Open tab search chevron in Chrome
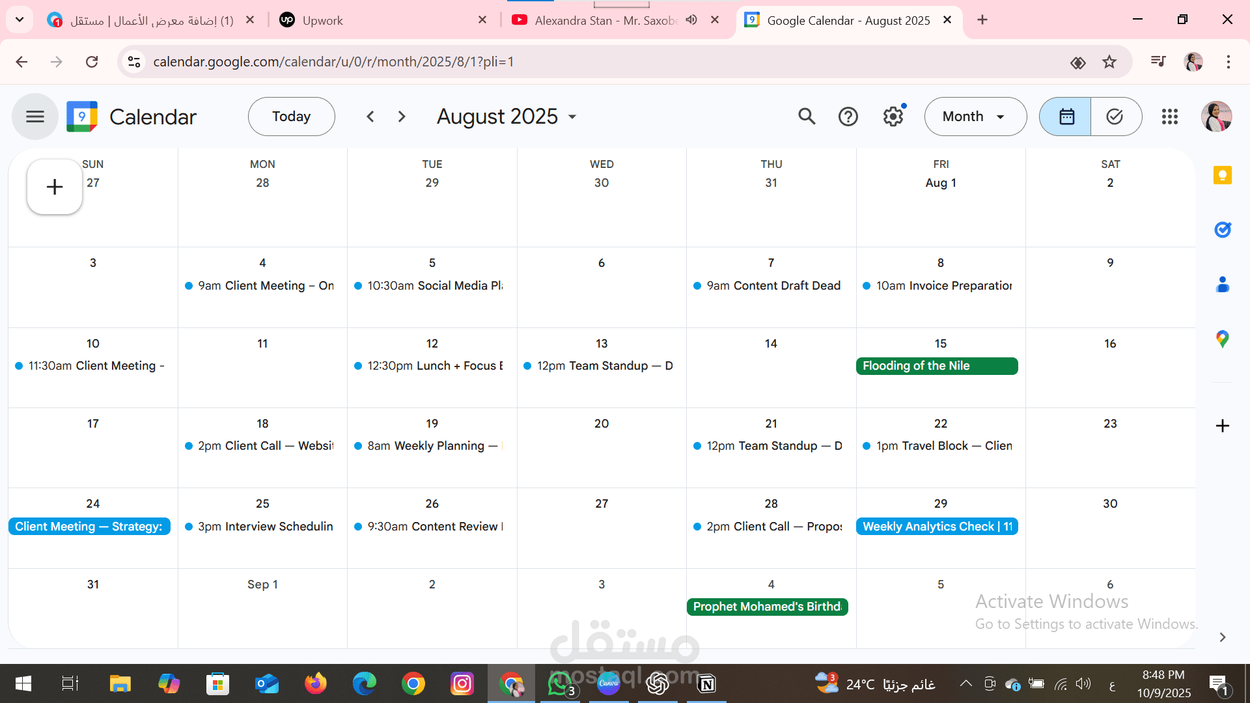 click(20, 20)
